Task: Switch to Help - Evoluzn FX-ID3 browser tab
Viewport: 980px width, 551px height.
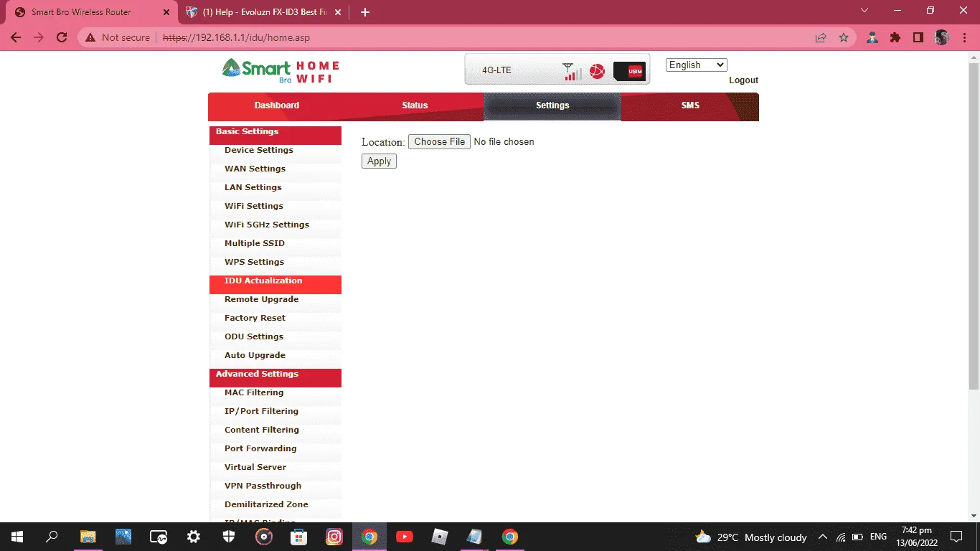Action: [263, 12]
